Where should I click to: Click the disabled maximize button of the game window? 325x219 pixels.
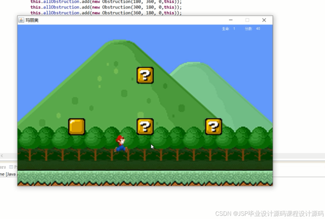247,20
